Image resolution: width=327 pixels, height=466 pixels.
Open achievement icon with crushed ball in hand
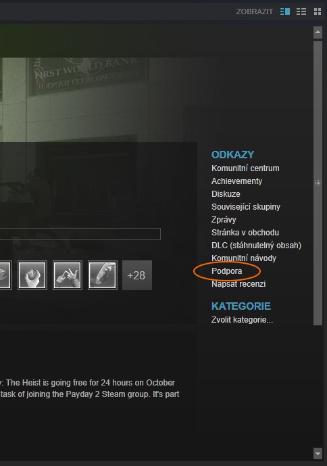(32, 275)
